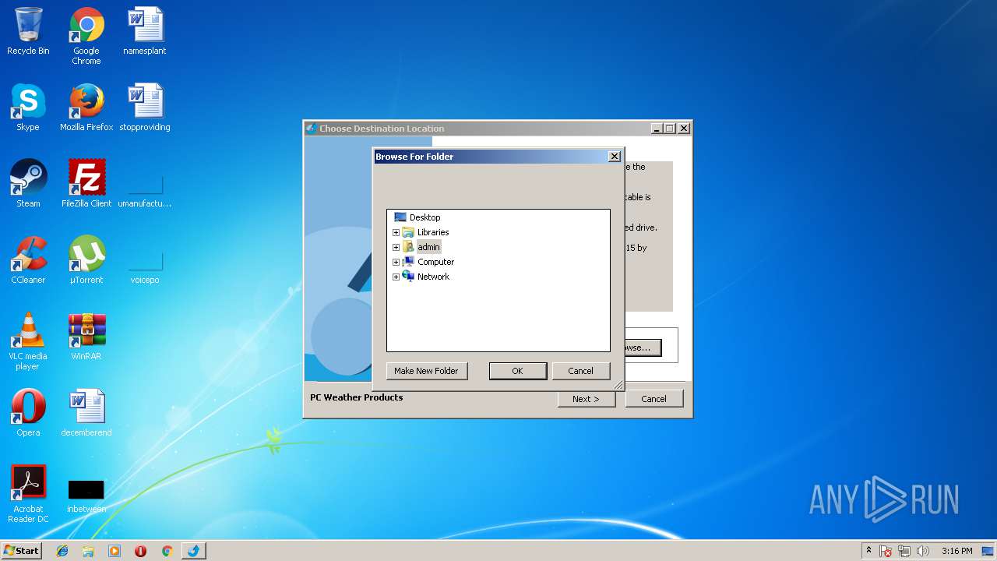This screenshot has height=561, width=997.
Task: Open the namesplant Word document
Action: (x=145, y=31)
